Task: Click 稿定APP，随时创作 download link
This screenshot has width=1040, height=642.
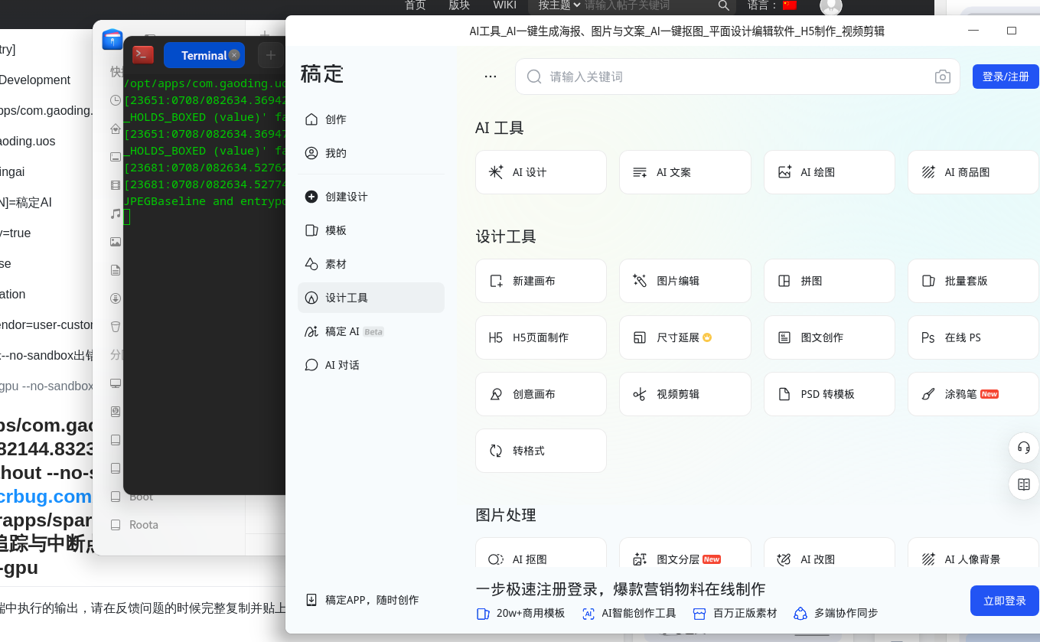Action: (362, 600)
